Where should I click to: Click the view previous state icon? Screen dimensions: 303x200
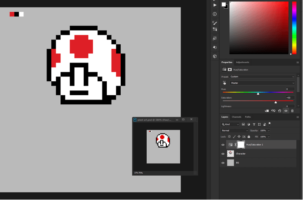pyautogui.click(x=273, y=111)
